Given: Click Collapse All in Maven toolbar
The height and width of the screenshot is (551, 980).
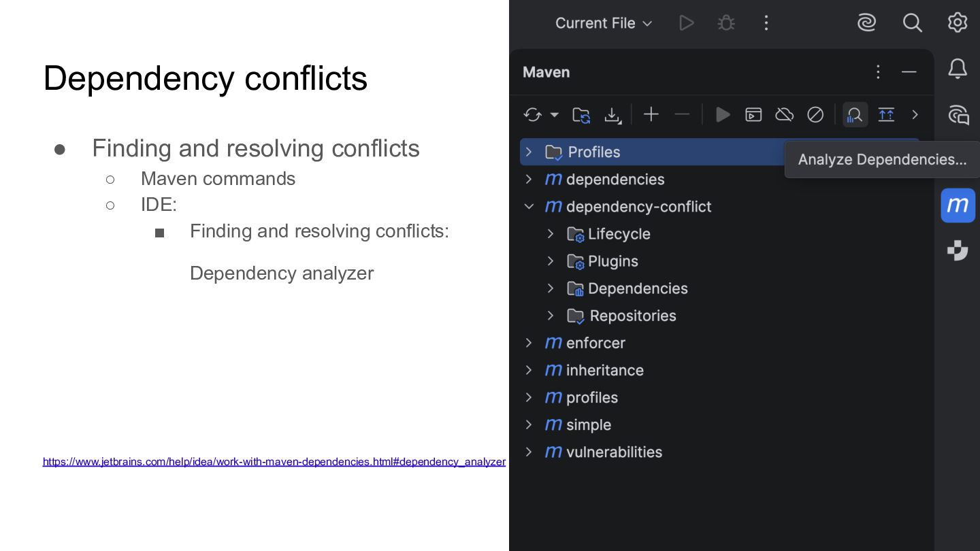Looking at the screenshot, I should [886, 114].
